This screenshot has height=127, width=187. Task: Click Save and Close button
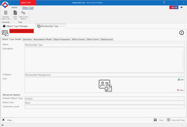[176, 120]
